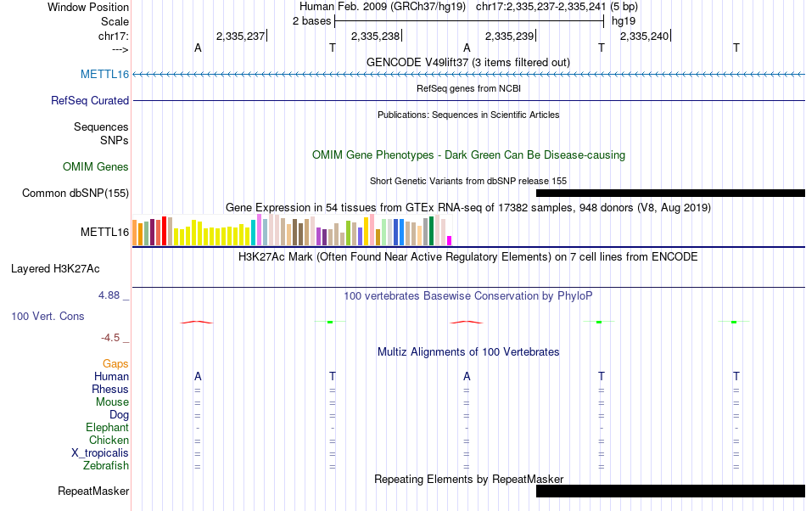
Task: Click the Elephant species row label
Action: (107, 427)
